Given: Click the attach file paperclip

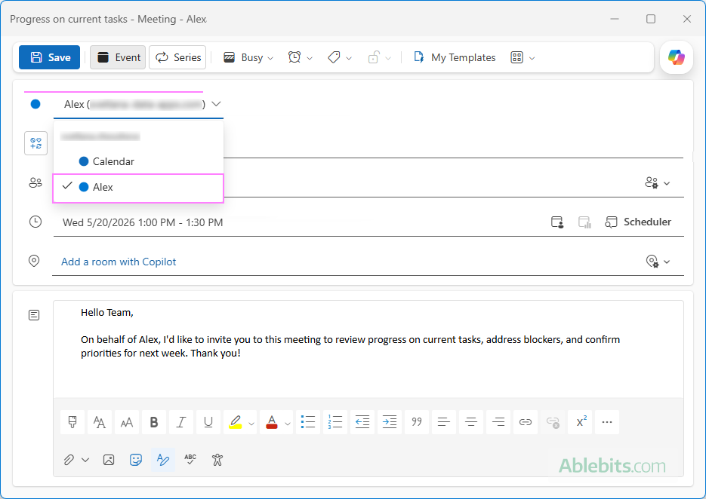Looking at the screenshot, I should click(69, 460).
